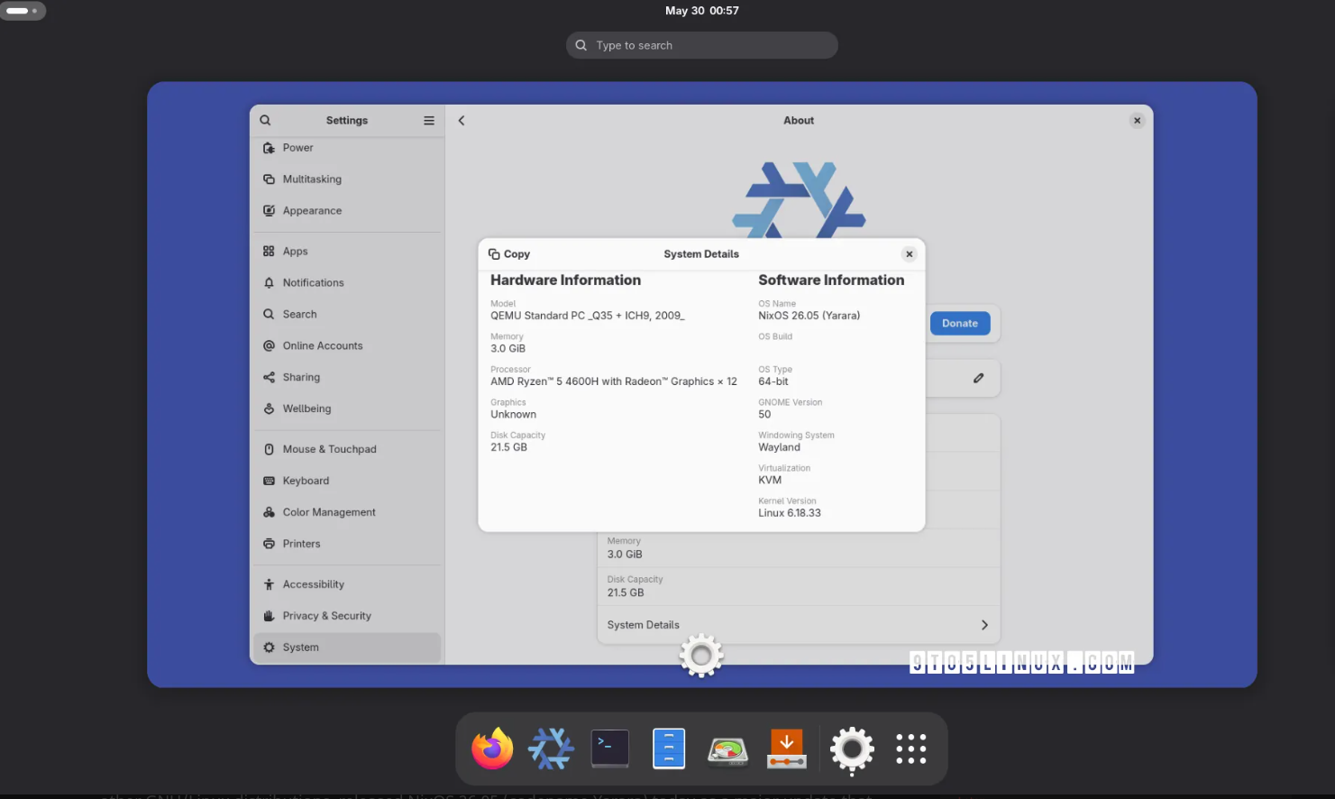This screenshot has height=799, width=1335.
Task: Click the search magnifier in Settings sidebar
Action: point(265,120)
